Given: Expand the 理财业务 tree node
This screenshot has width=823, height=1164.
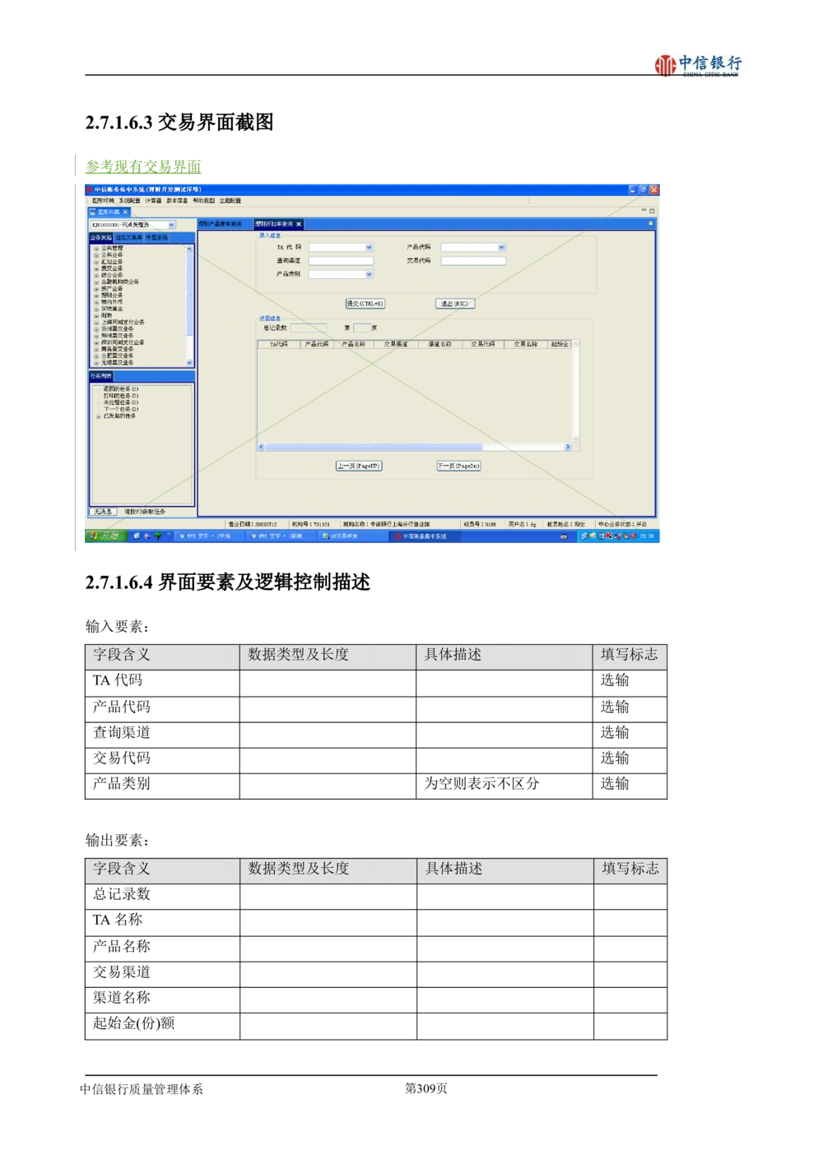Looking at the screenshot, I should point(96,295).
